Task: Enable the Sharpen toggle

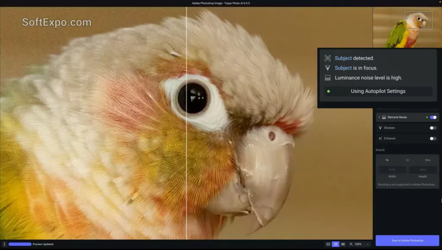Action: [x=433, y=128]
